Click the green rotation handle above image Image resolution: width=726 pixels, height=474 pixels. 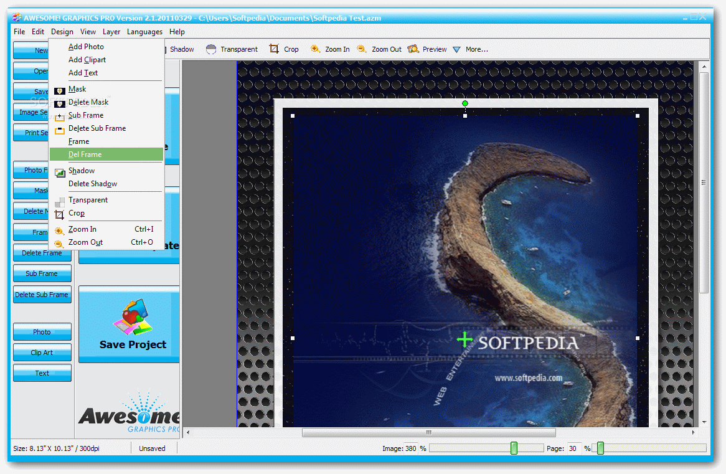point(465,103)
